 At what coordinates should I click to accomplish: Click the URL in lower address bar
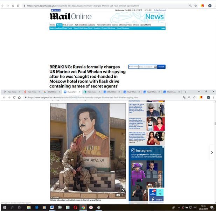click(83, 98)
